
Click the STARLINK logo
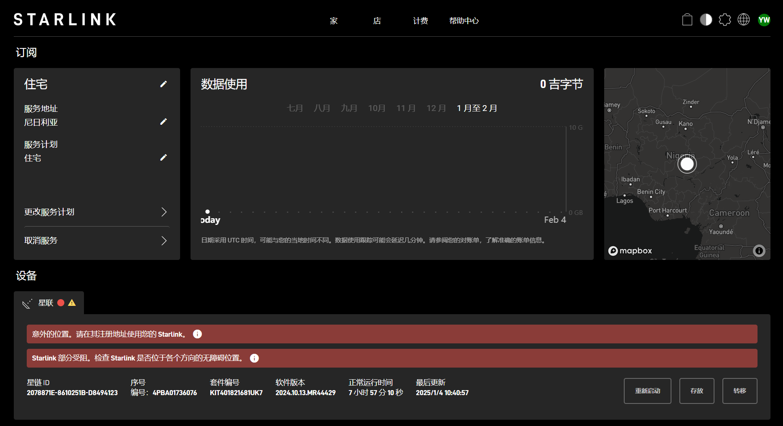65,19
